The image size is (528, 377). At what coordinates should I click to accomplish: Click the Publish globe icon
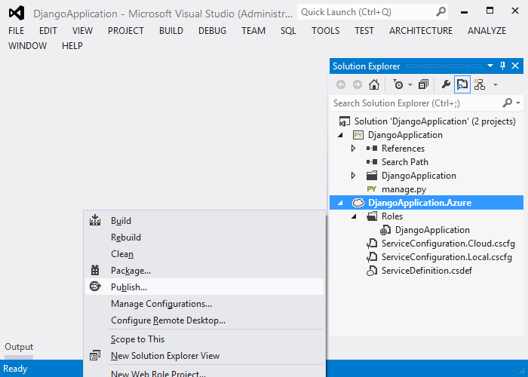tap(95, 287)
